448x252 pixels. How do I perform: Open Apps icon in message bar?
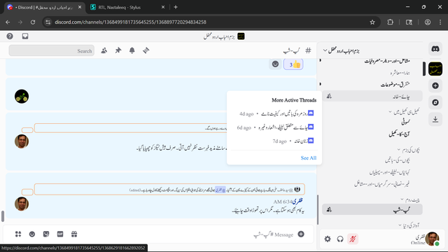(x=18, y=234)
